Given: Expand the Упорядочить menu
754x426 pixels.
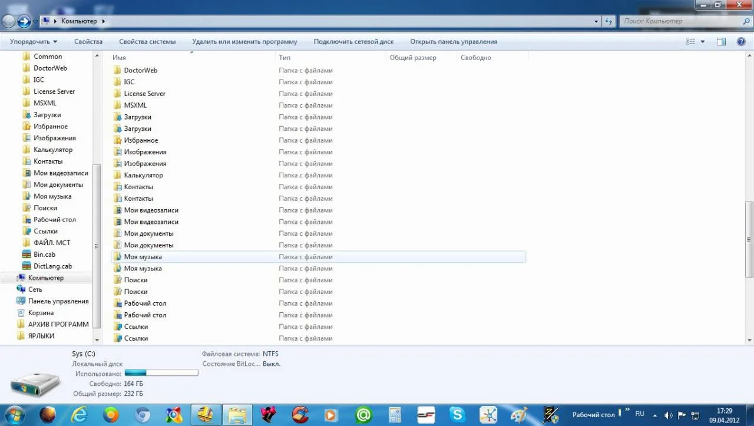Looking at the screenshot, I should pos(34,42).
